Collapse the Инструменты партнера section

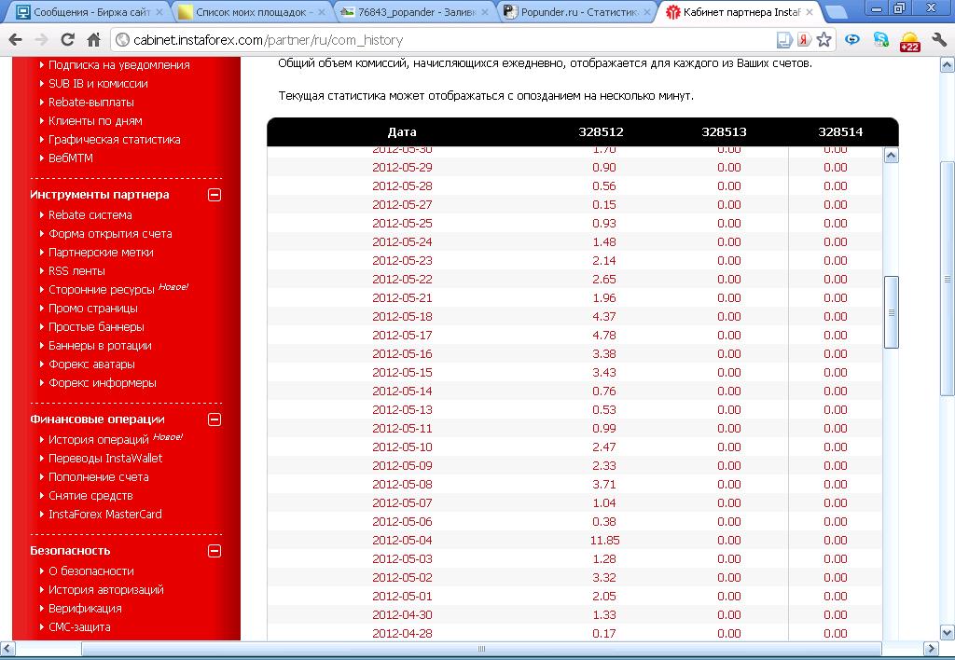(x=215, y=195)
